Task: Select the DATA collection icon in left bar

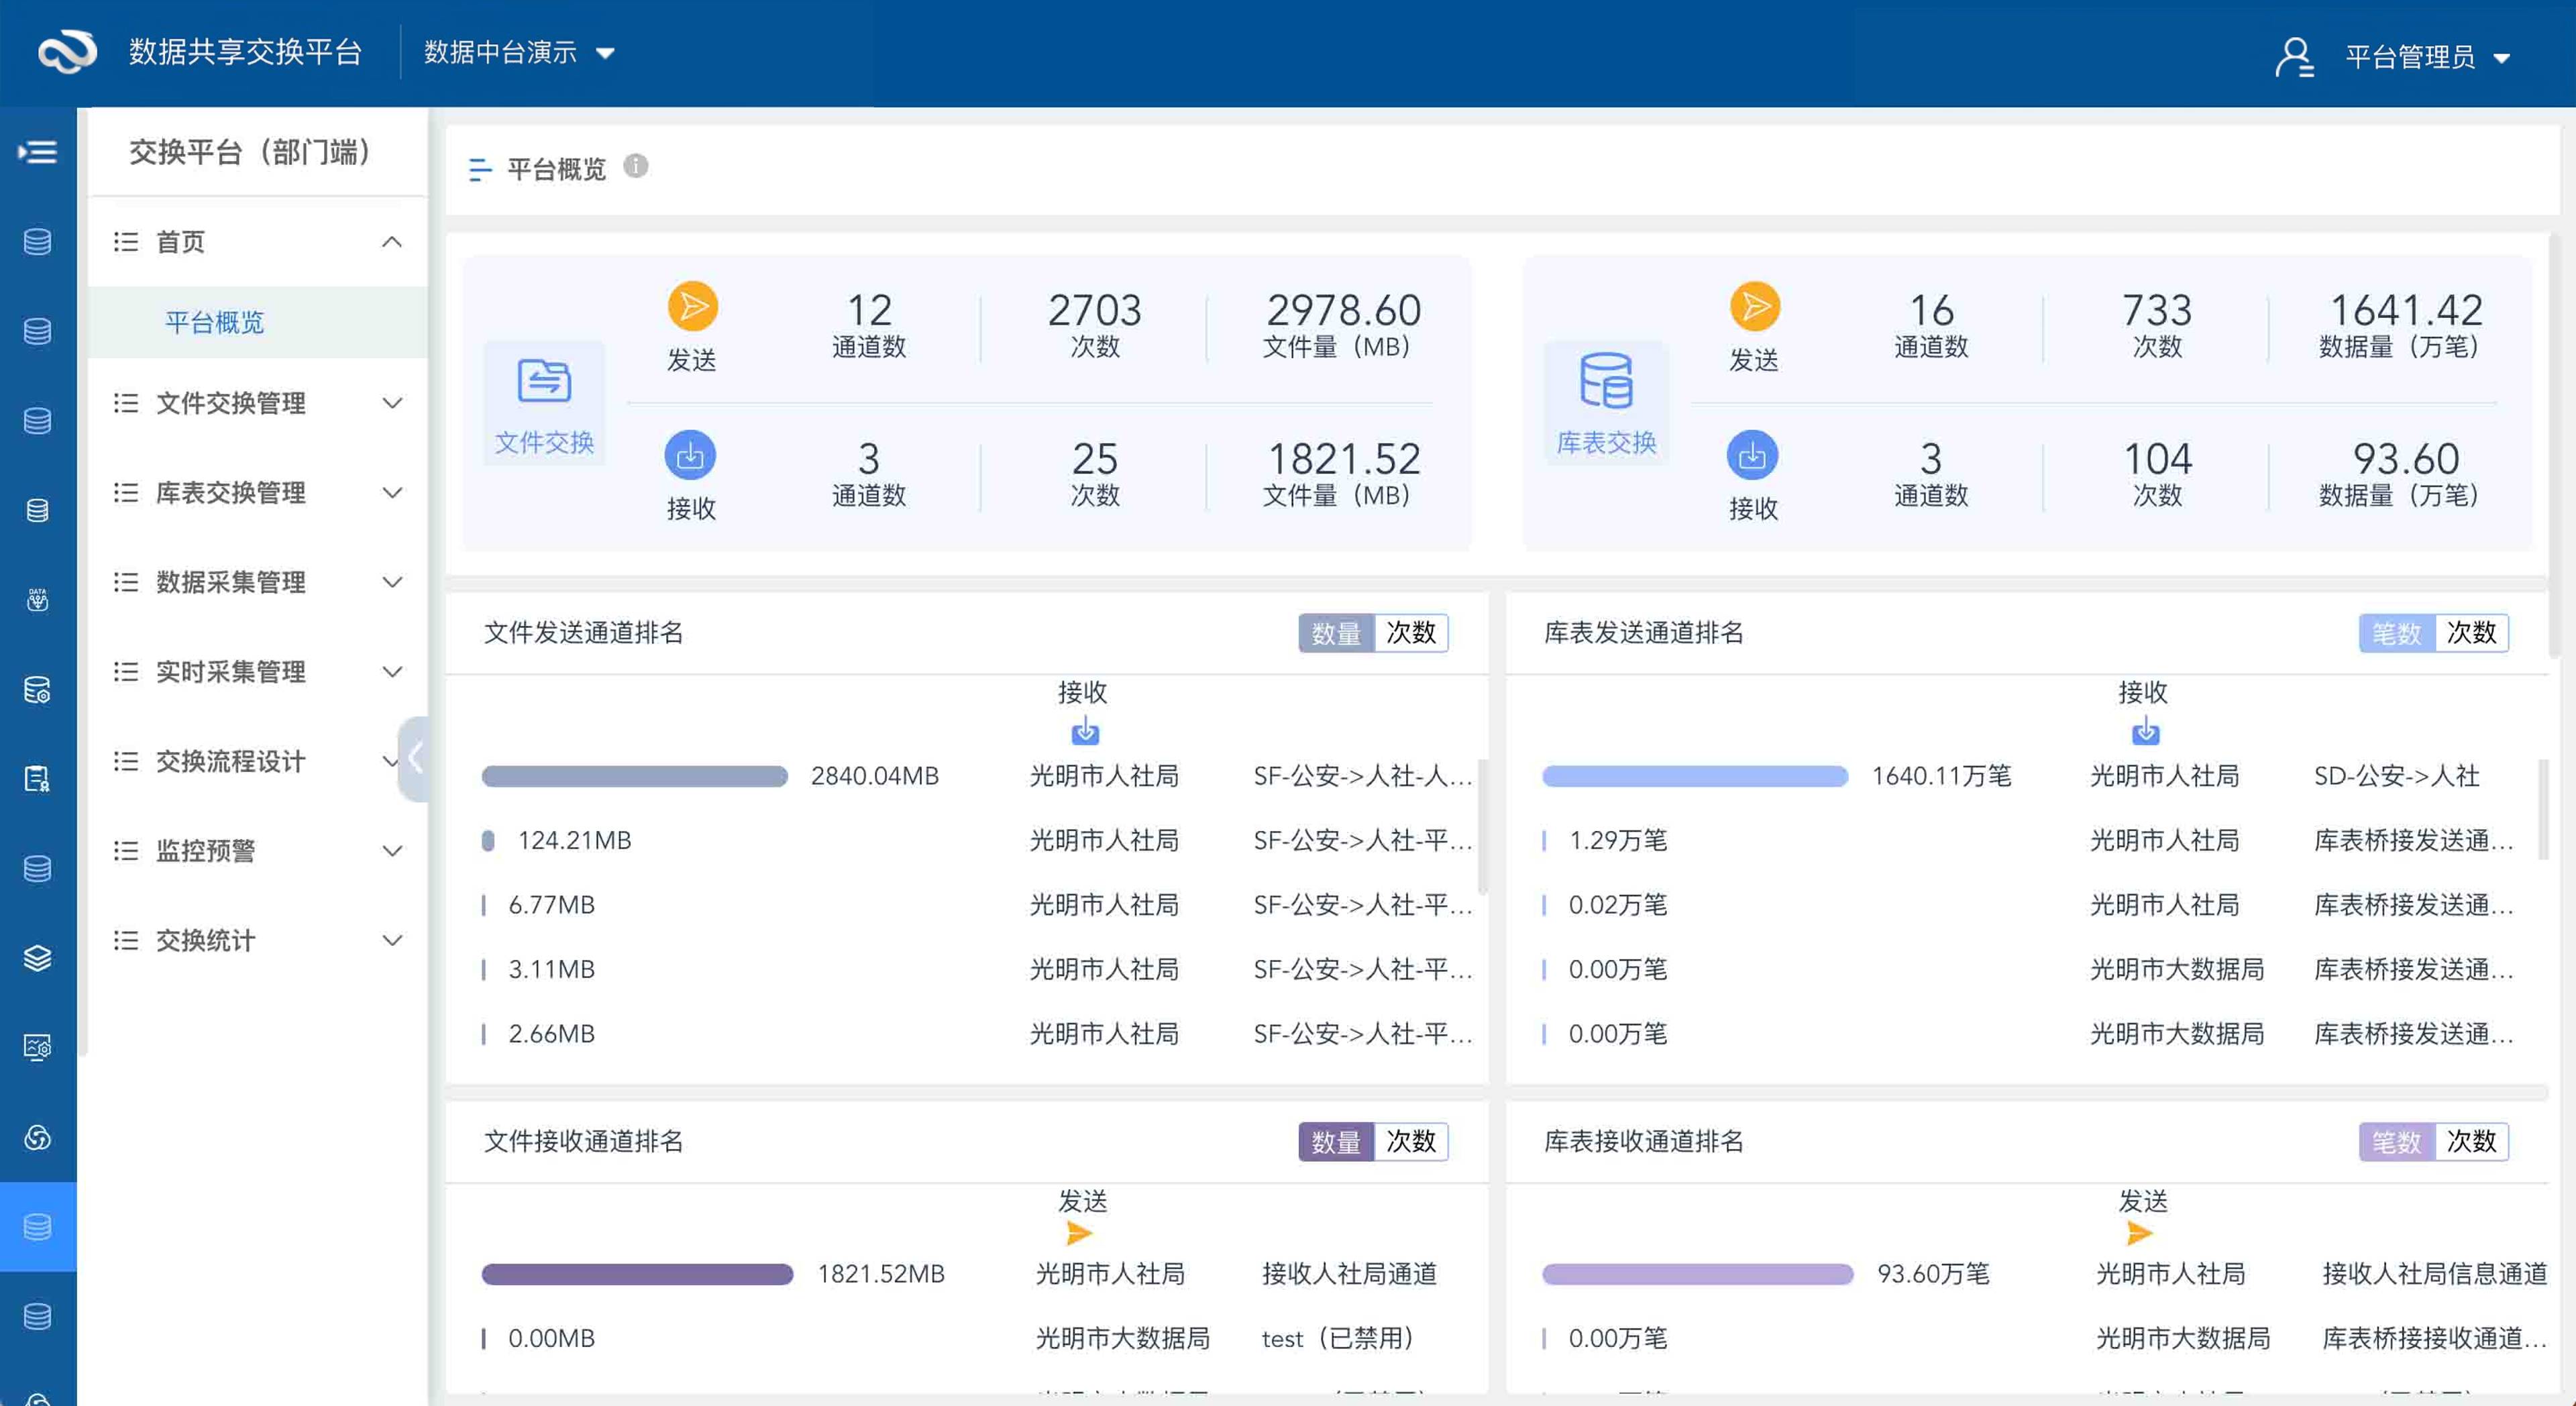Action: click(37, 598)
